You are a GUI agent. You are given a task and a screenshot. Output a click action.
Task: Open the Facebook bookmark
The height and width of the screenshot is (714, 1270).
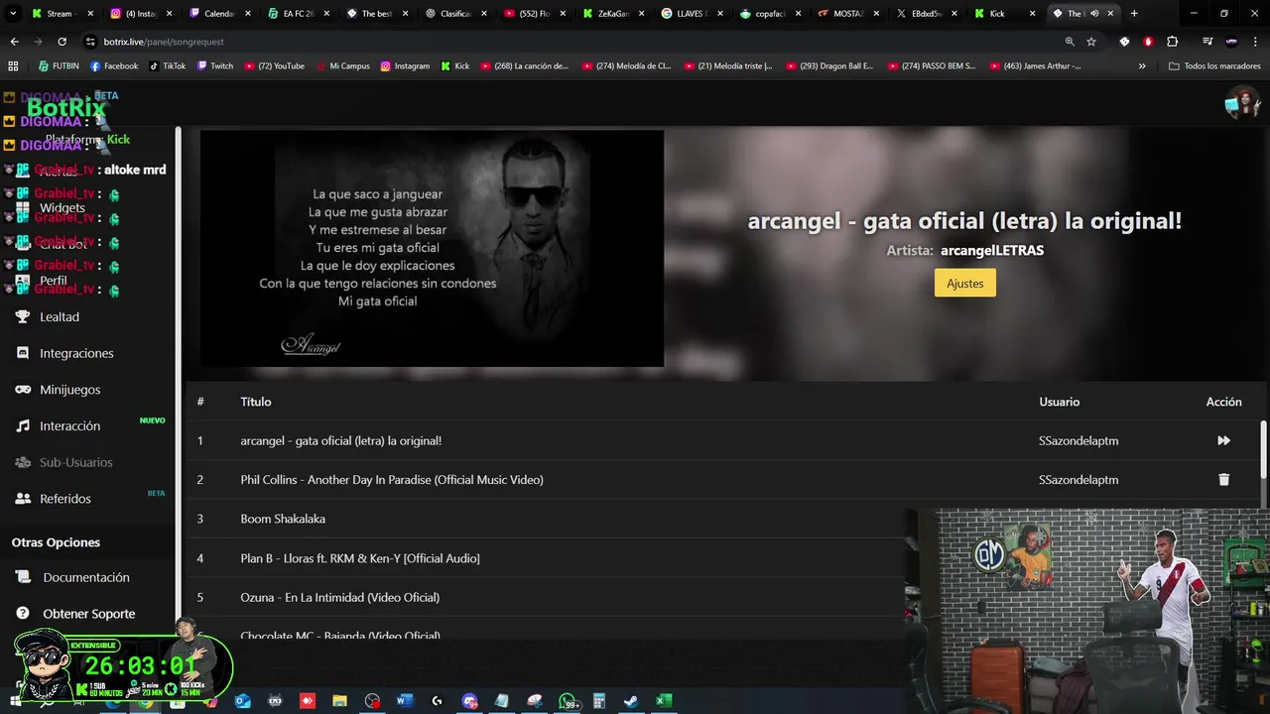(x=114, y=66)
